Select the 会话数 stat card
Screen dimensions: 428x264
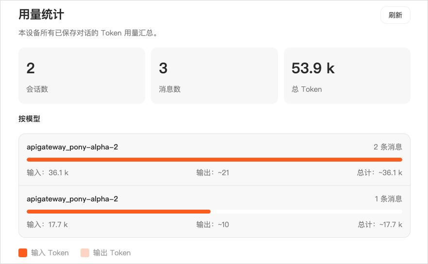(82, 76)
